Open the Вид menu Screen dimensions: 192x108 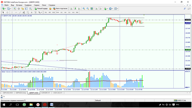12,5
